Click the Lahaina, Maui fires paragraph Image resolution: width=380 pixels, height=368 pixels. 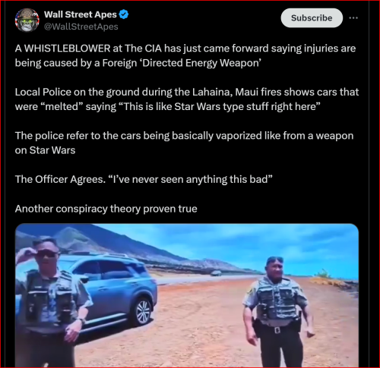(187, 99)
